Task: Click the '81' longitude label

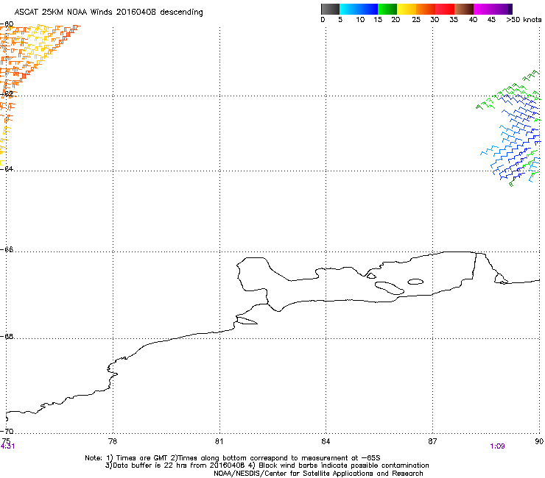Action: tap(219, 441)
